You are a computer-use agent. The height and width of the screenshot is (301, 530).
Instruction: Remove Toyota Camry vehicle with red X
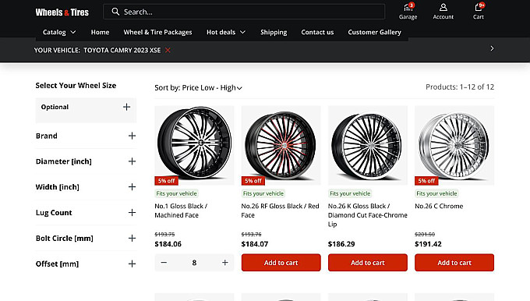pyautogui.click(x=168, y=50)
